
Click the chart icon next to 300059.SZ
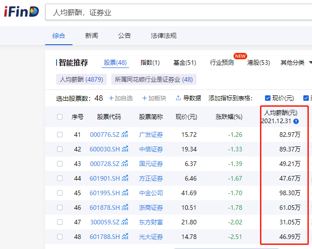125,222
